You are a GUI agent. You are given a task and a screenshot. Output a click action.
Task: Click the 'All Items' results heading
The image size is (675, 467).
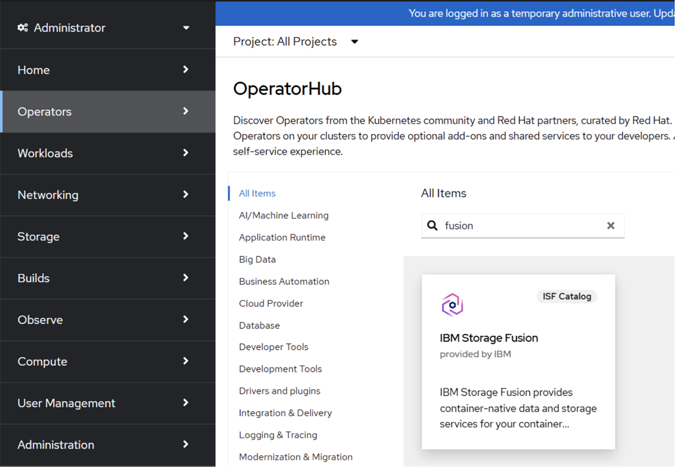pos(444,194)
